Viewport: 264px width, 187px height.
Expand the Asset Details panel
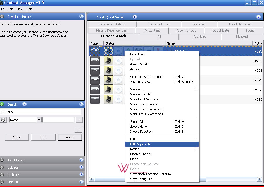click(81, 160)
